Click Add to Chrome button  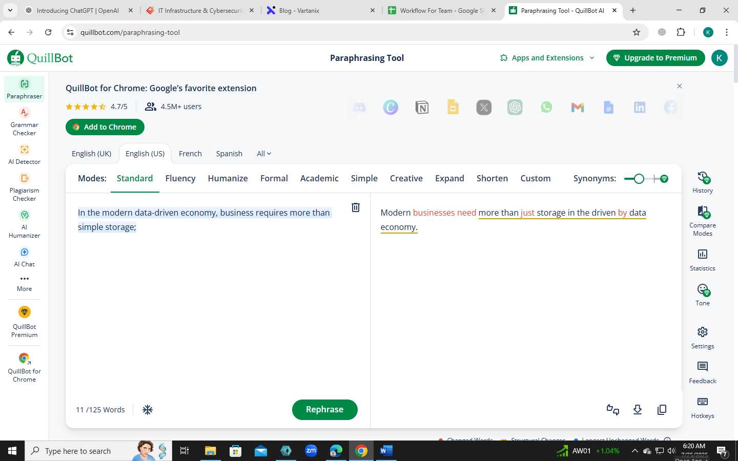[105, 127]
